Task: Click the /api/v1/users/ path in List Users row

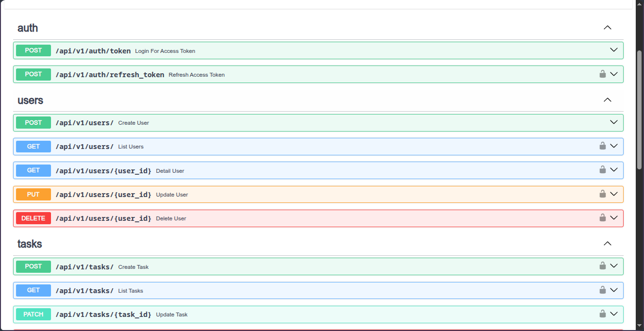Action: pyautogui.click(x=85, y=147)
